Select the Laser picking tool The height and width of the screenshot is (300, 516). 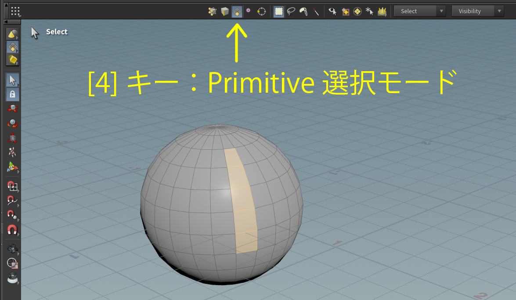pyautogui.click(x=316, y=11)
